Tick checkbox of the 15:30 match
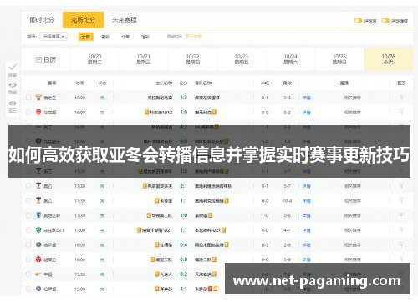 click(28, 274)
